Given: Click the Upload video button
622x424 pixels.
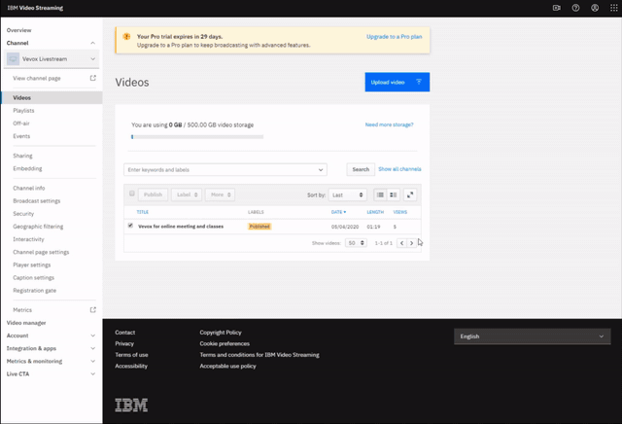Looking at the screenshot, I should (397, 83).
